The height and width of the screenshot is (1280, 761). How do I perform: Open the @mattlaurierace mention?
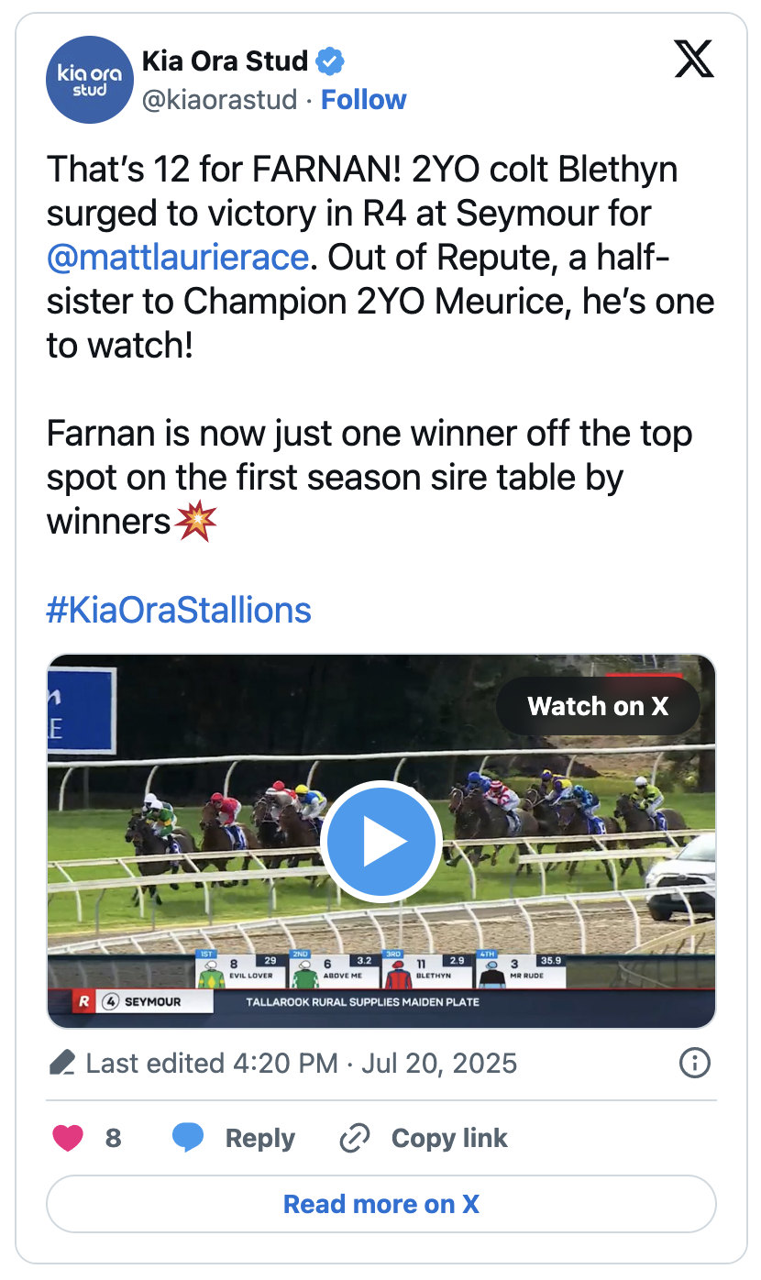[177, 257]
